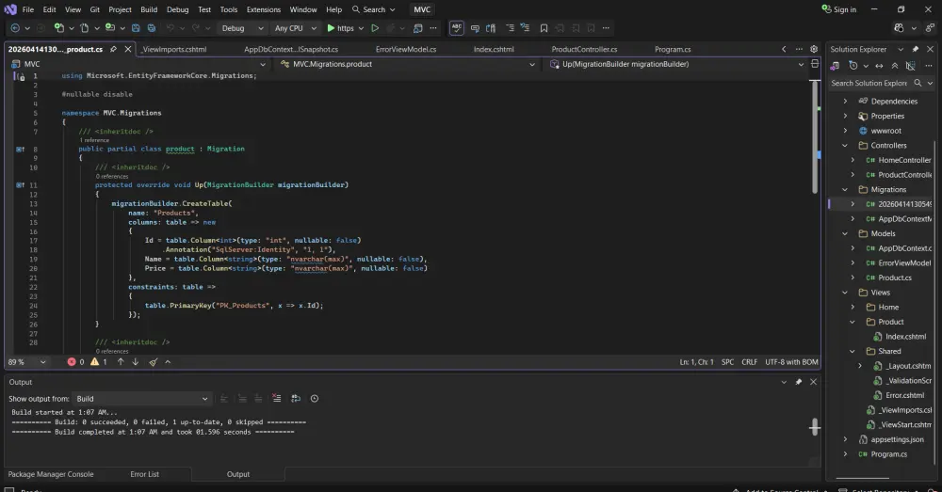Expand the Dependencies tree node
Image resolution: width=942 pixels, height=492 pixels.
845,101
